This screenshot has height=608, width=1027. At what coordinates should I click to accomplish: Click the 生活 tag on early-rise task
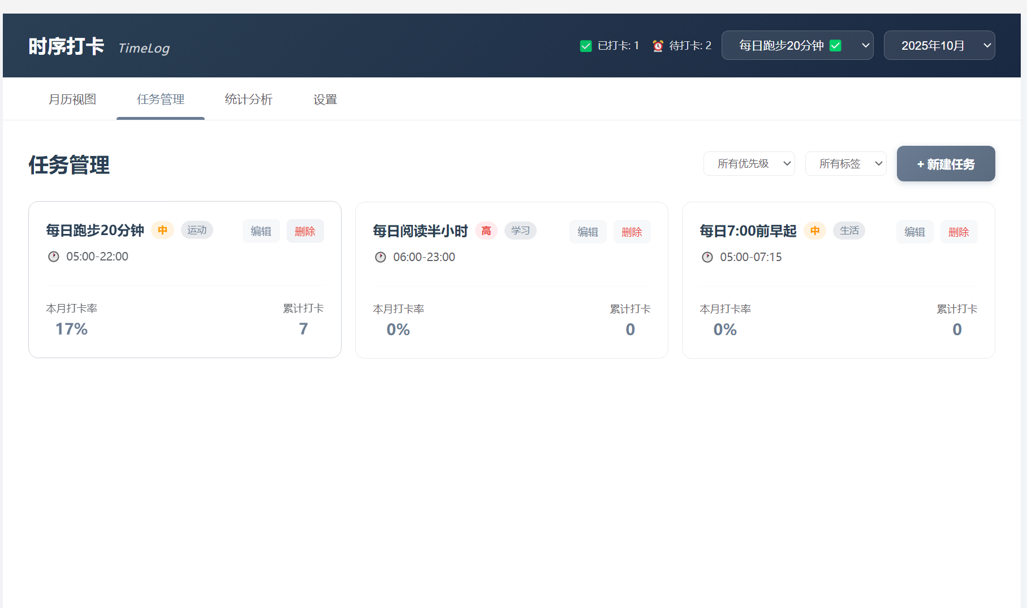pyautogui.click(x=849, y=231)
